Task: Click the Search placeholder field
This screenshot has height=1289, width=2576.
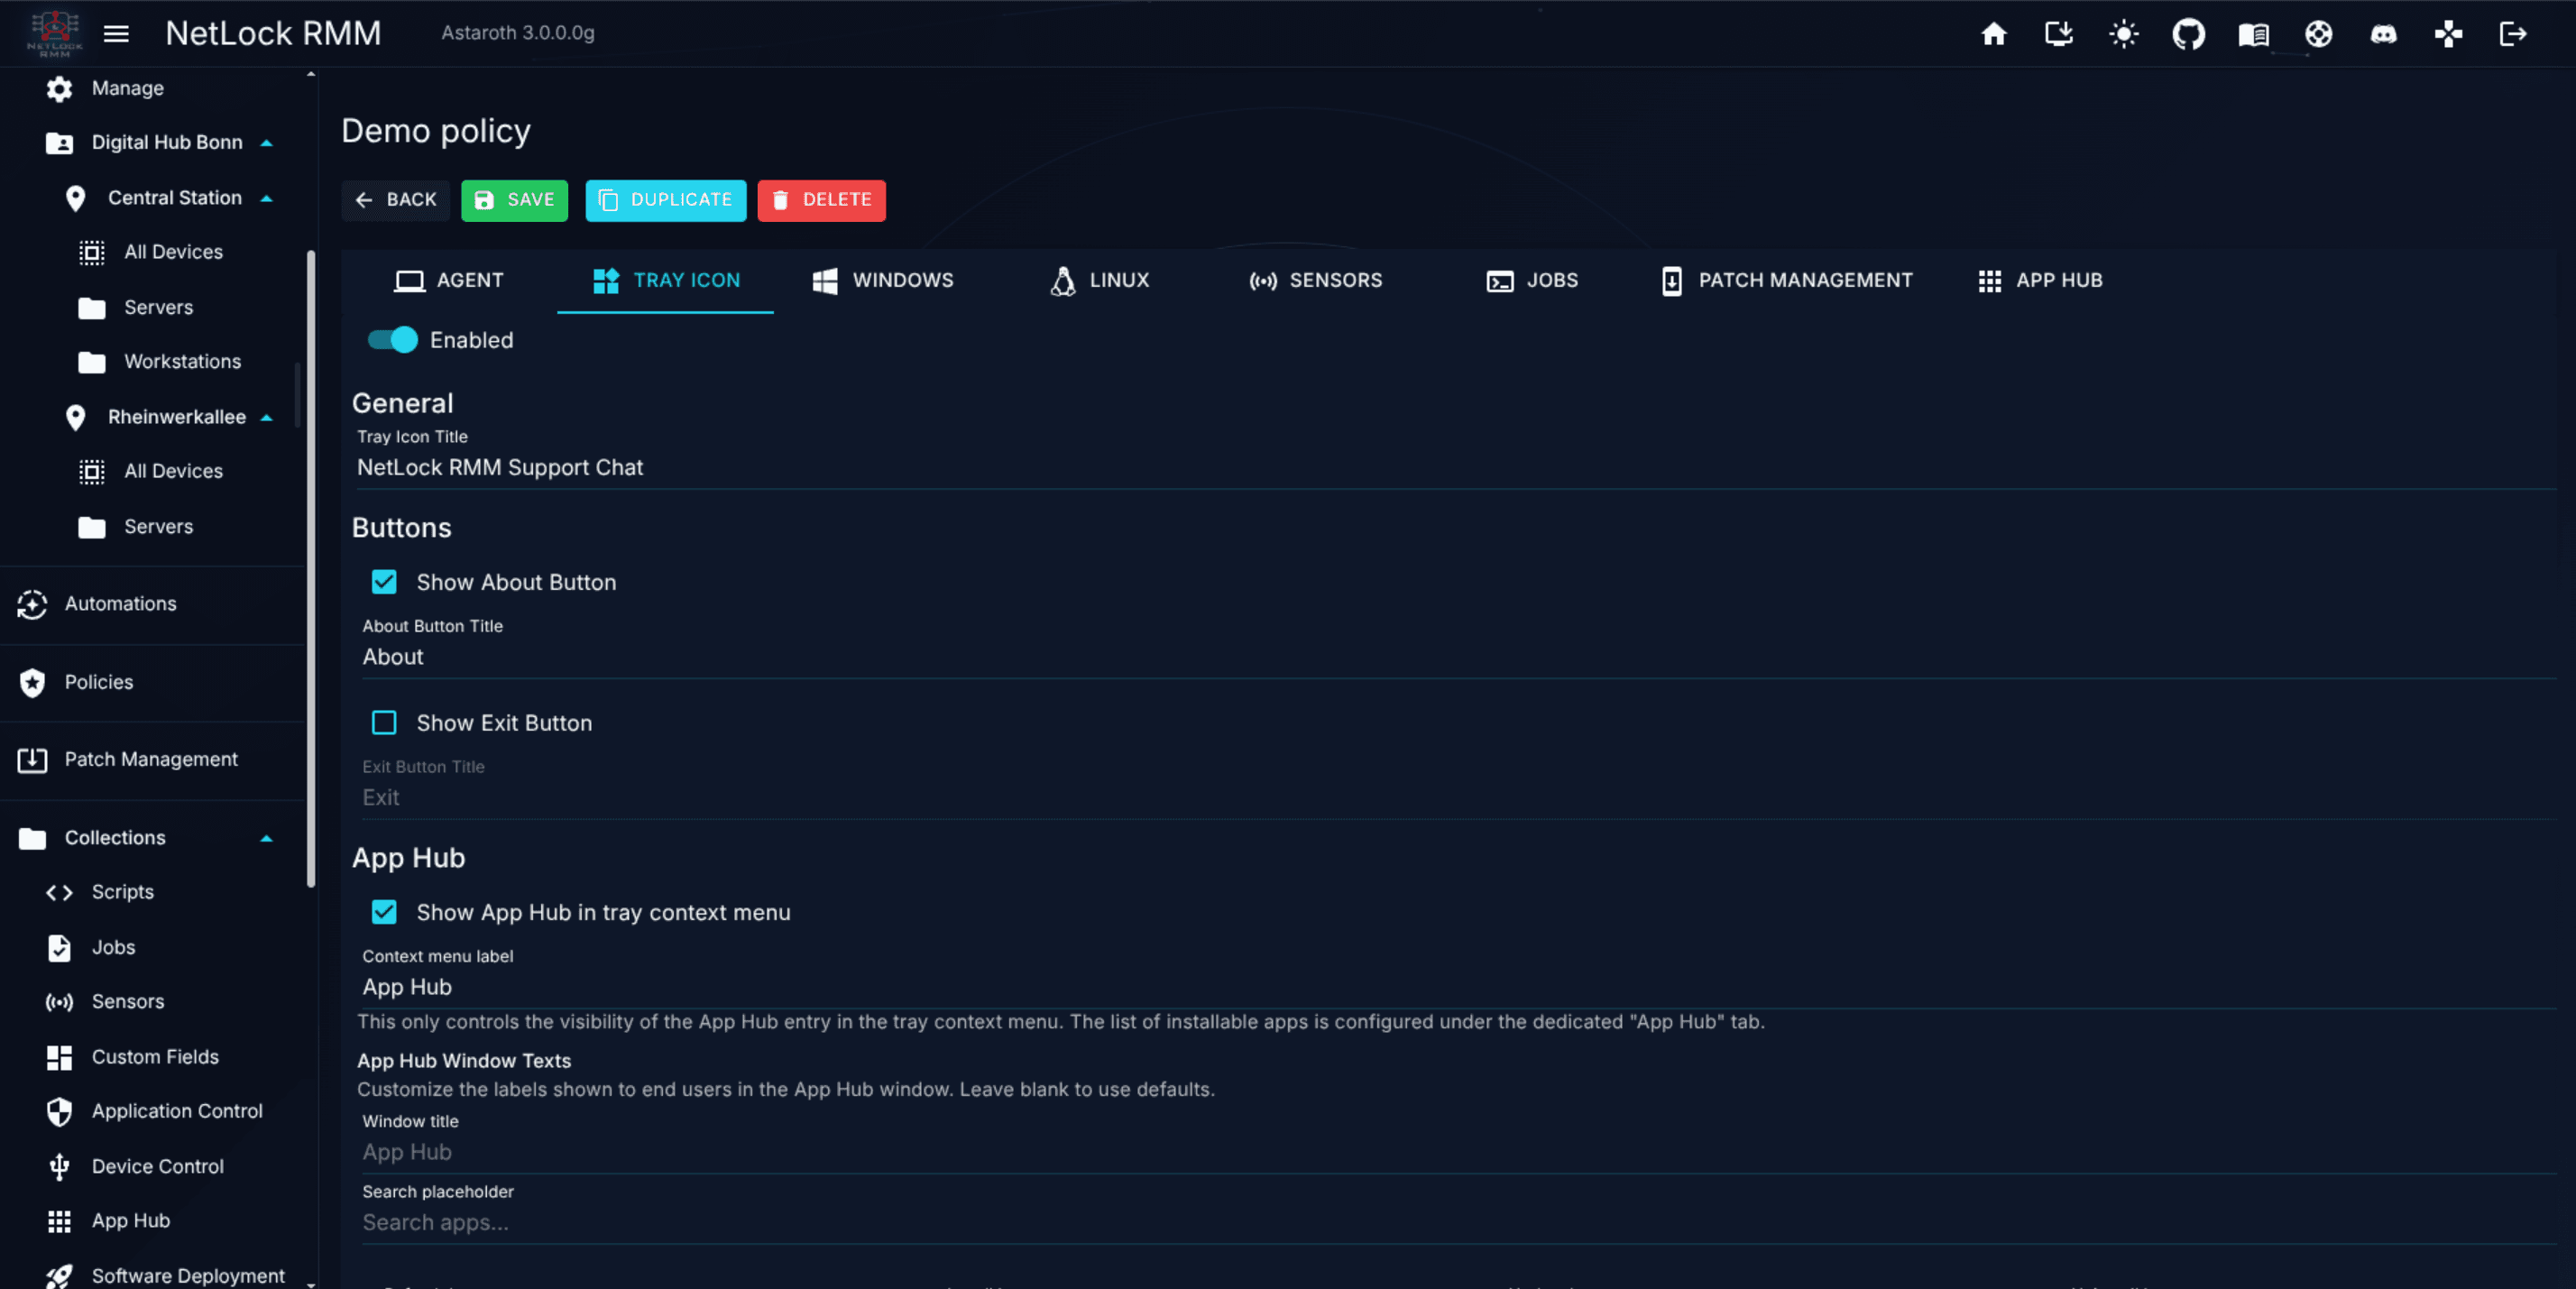Action: [1458, 1222]
